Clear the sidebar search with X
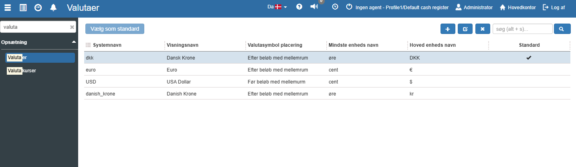The width and height of the screenshot is (576, 167). (x=72, y=27)
